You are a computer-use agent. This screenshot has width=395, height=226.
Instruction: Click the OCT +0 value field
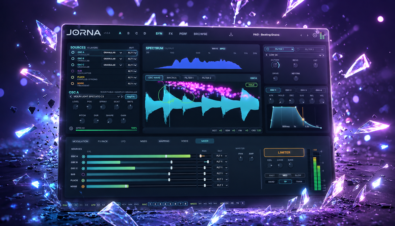(217, 131)
